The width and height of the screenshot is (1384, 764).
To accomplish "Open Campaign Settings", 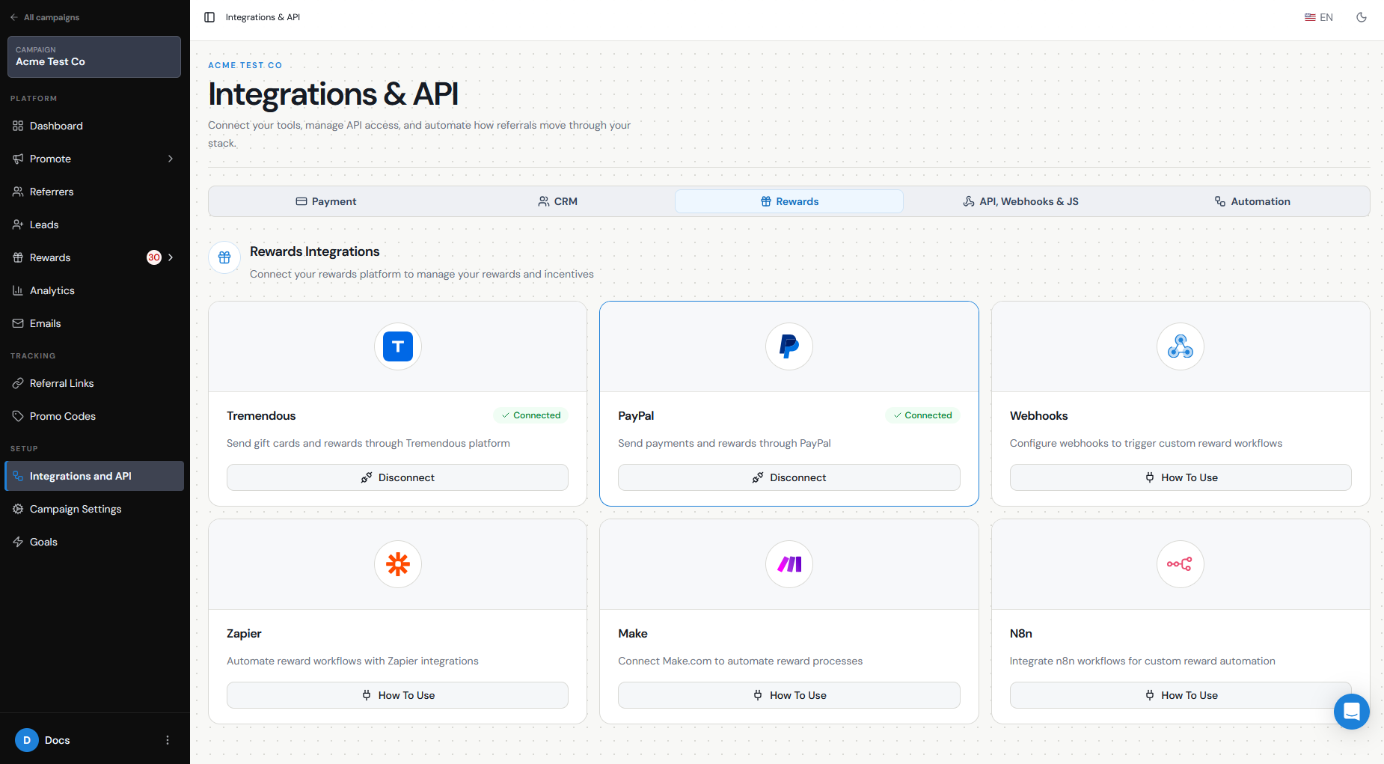I will [x=94, y=509].
